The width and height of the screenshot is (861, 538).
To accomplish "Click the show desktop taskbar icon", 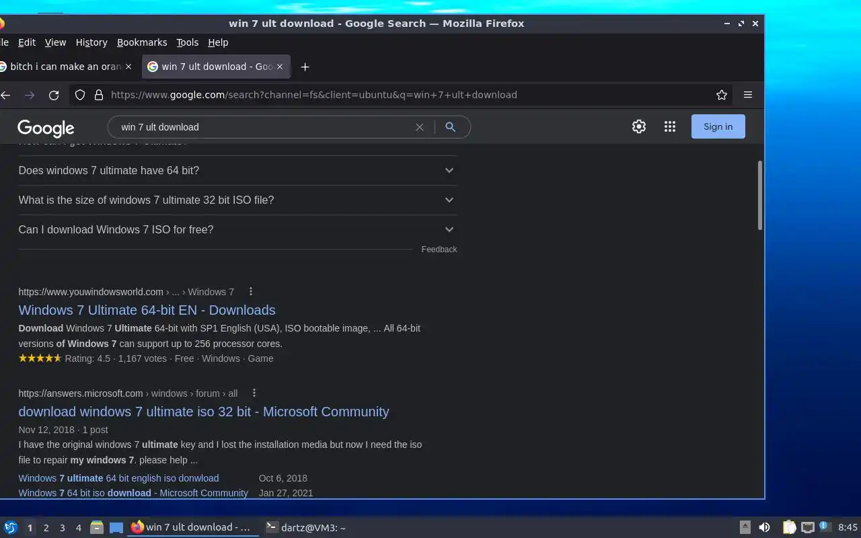I will (x=116, y=527).
